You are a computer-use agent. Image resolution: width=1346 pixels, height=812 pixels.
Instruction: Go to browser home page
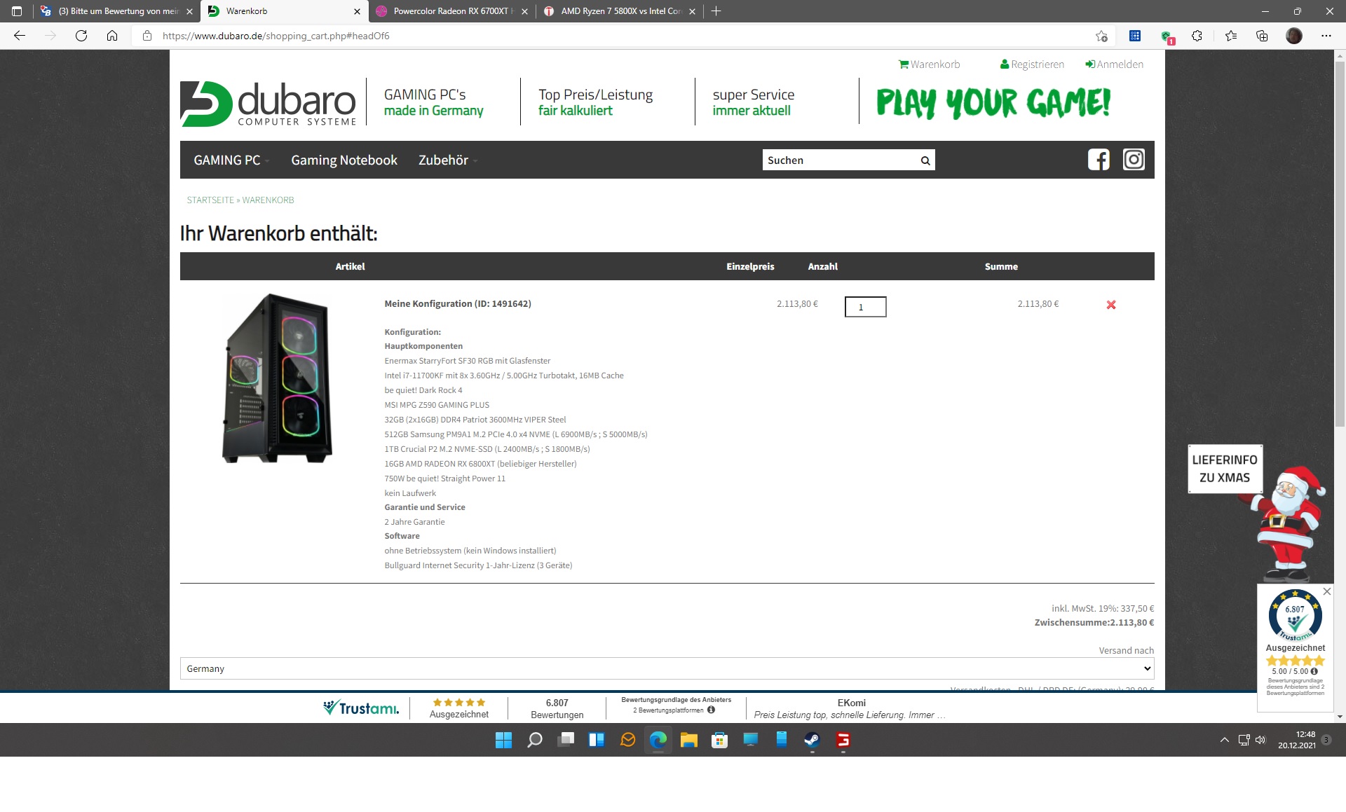pyautogui.click(x=112, y=36)
